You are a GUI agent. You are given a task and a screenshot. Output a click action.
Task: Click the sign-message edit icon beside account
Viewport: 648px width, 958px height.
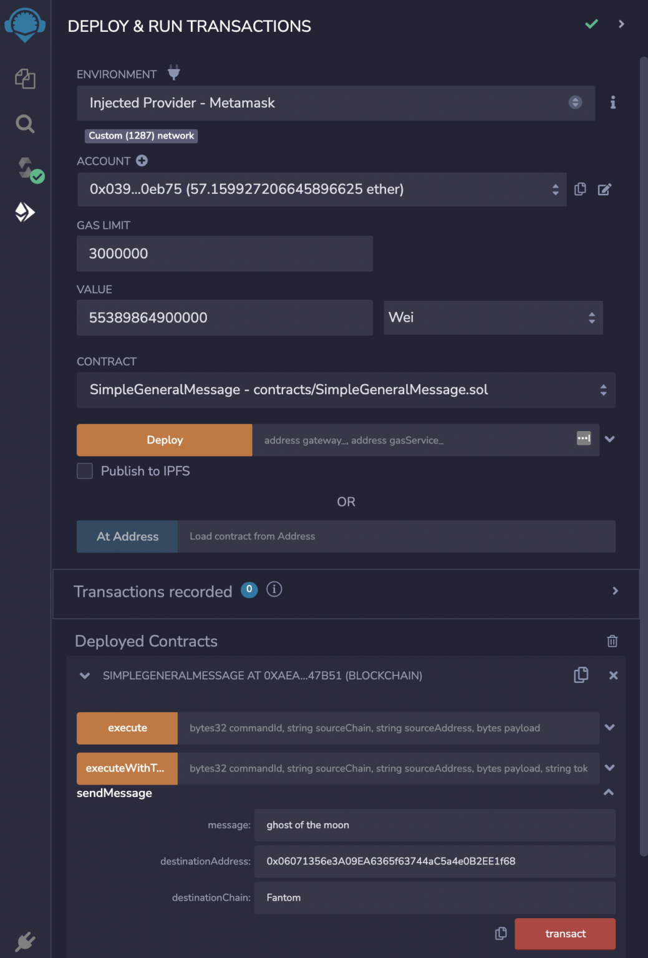point(604,190)
